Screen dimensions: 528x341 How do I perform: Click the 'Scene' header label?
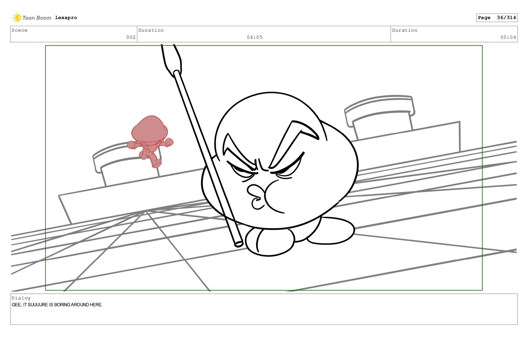click(x=20, y=30)
